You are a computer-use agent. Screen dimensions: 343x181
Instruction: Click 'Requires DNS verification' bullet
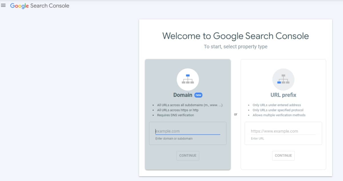[x=176, y=115]
